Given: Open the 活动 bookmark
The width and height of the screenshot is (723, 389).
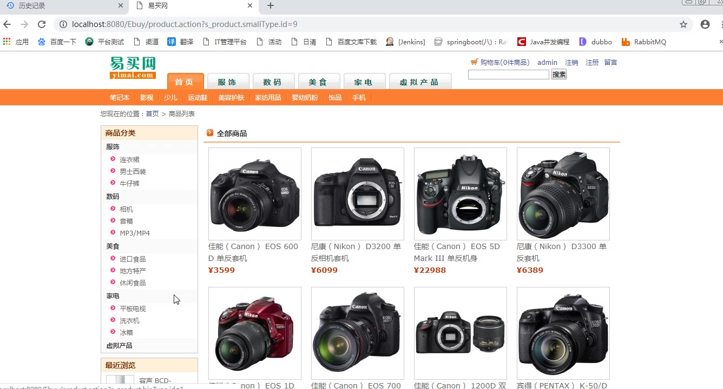Looking at the screenshot, I should pos(268,42).
